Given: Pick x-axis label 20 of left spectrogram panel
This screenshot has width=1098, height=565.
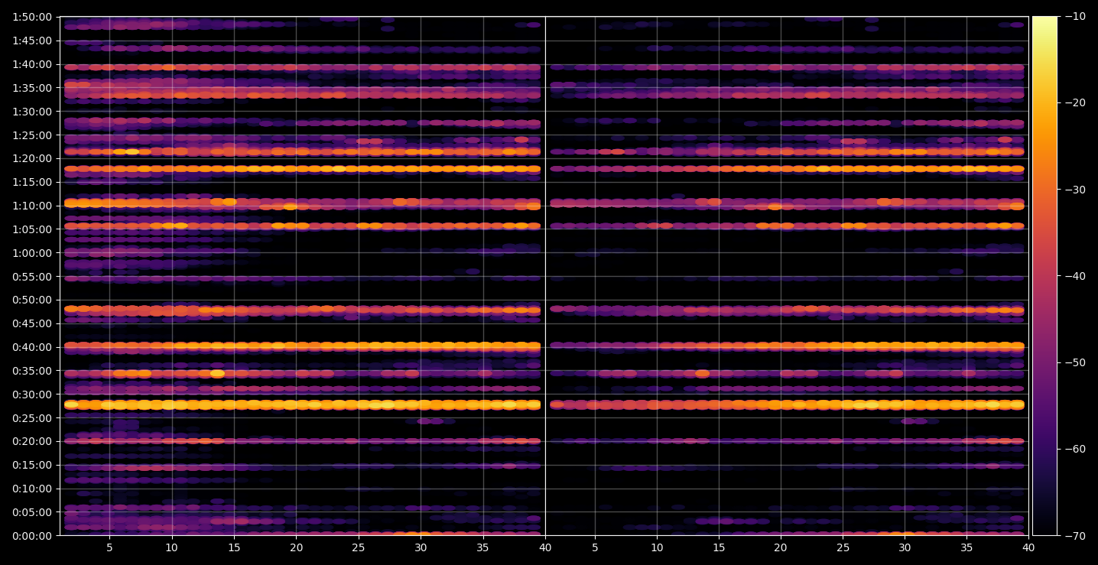Looking at the screenshot, I should (x=296, y=547).
